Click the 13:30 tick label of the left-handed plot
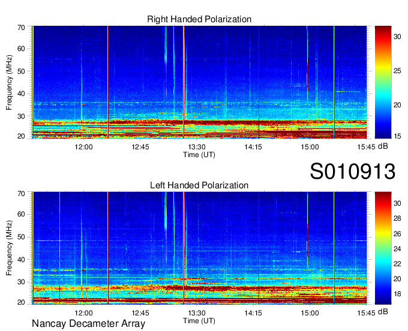This screenshot has width=408, height=331. [x=197, y=313]
